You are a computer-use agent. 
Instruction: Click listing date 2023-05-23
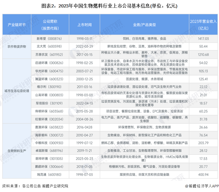[84, 159]
